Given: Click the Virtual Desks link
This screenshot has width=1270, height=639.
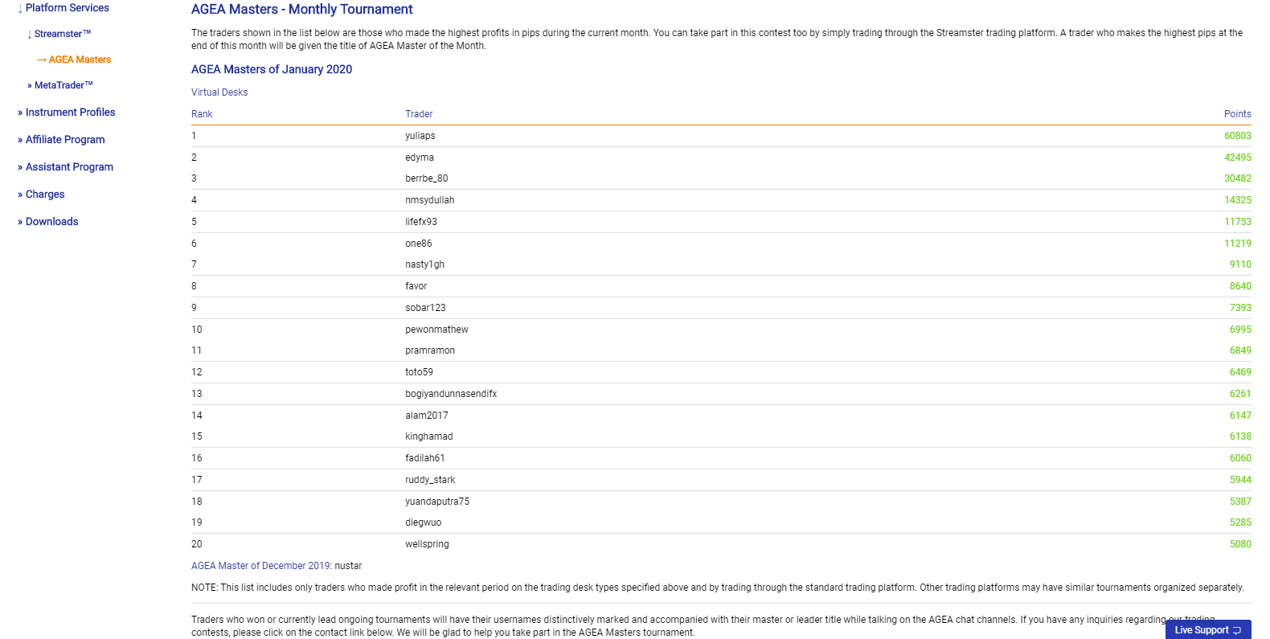Looking at the screenshot, I should [x=219, y=92].
